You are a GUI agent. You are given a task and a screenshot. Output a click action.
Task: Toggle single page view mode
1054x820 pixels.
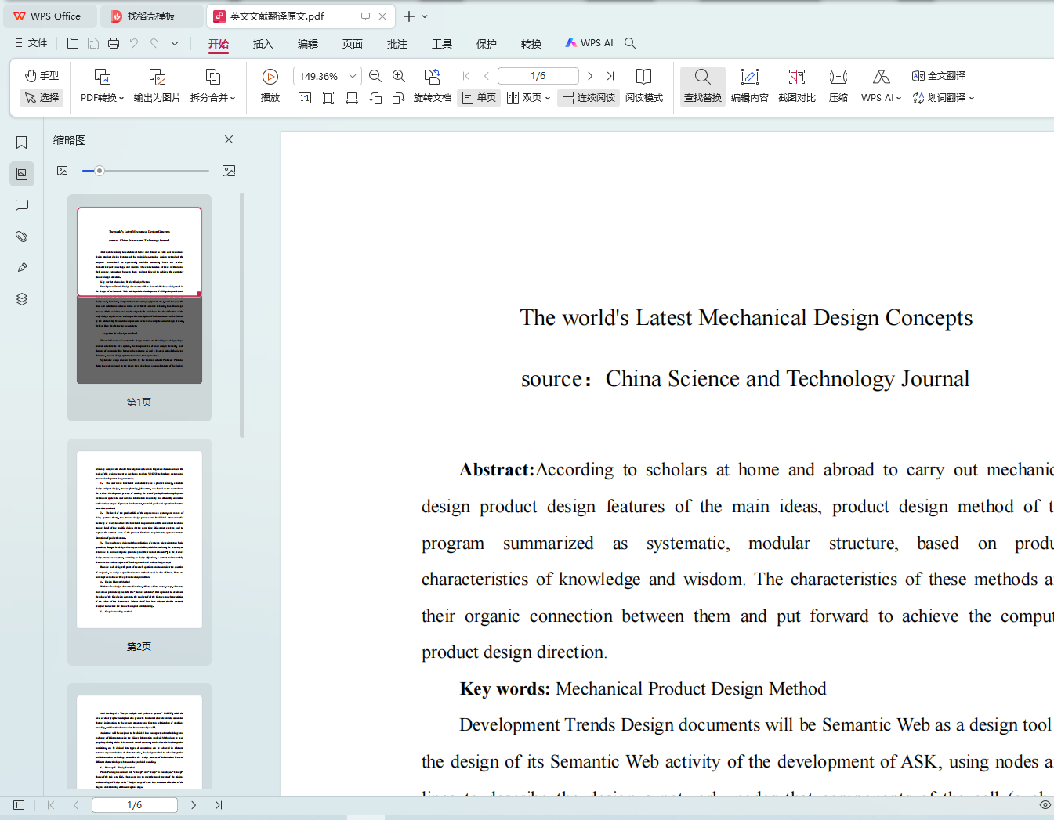coord(479,98)
